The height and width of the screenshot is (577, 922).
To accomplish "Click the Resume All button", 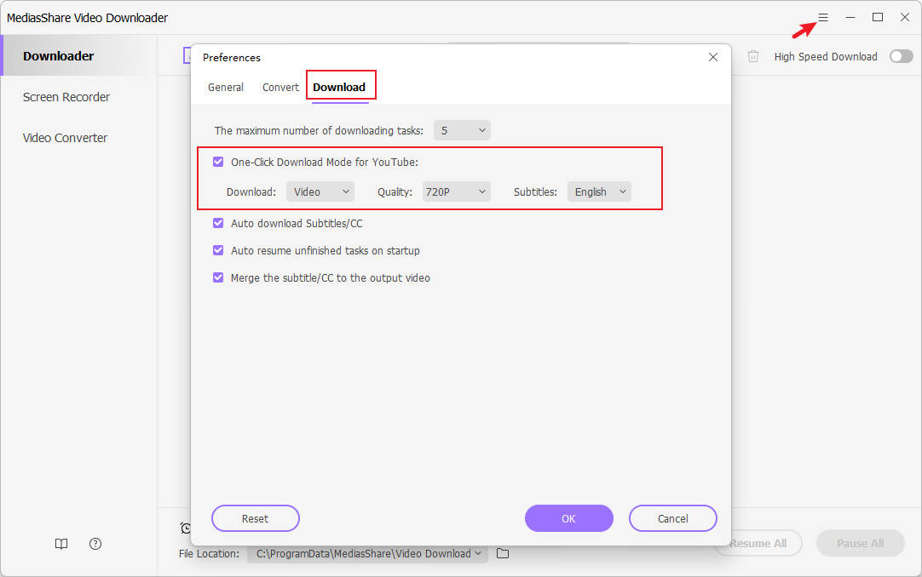I will tap(758, 543).
